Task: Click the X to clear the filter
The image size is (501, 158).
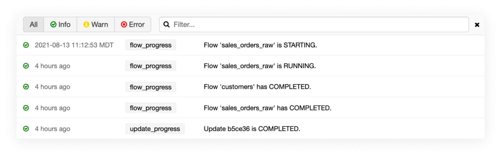Action: point(477,24)
